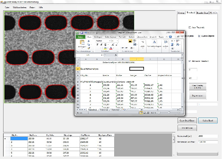Click the red font color A in Excel
The height and width of the screenshot is (159, 222).
tap(111, 48)
